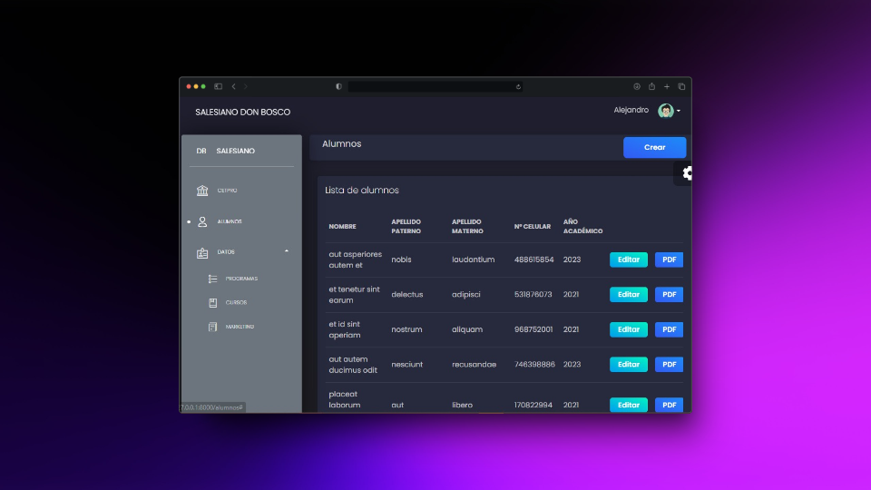Open the Programas list icon

(212, 279)
